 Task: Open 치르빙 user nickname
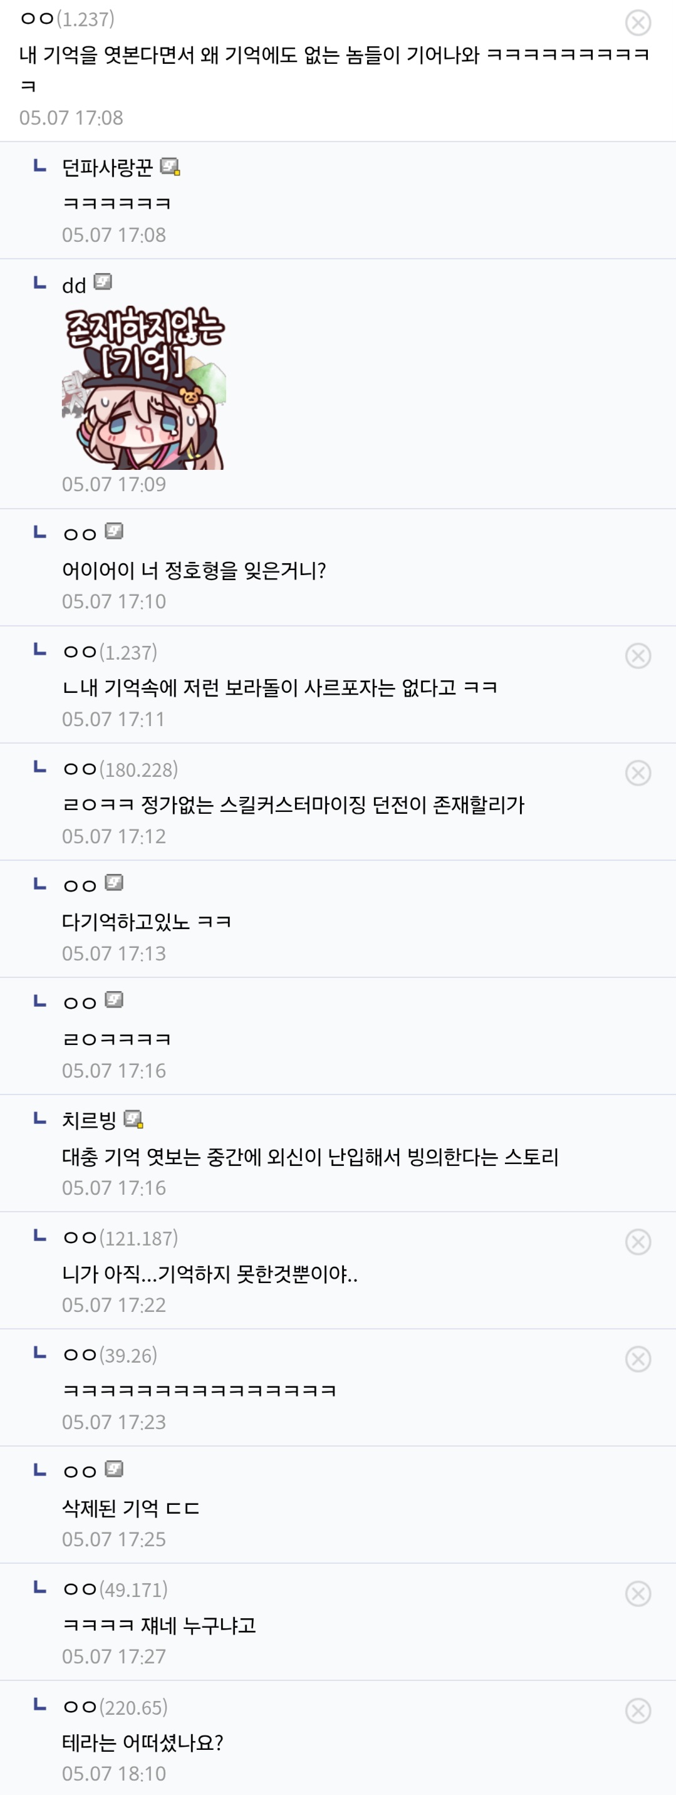(89, 1120)
